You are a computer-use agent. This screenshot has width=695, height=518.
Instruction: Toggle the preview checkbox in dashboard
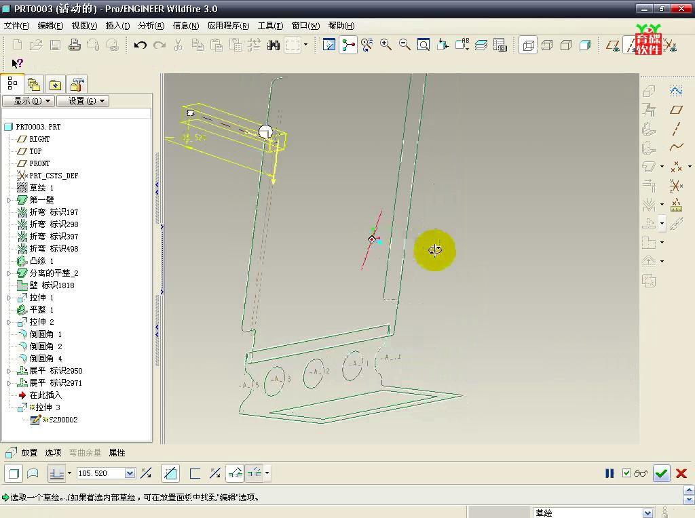pyautogui.click(x=626, y=473)
